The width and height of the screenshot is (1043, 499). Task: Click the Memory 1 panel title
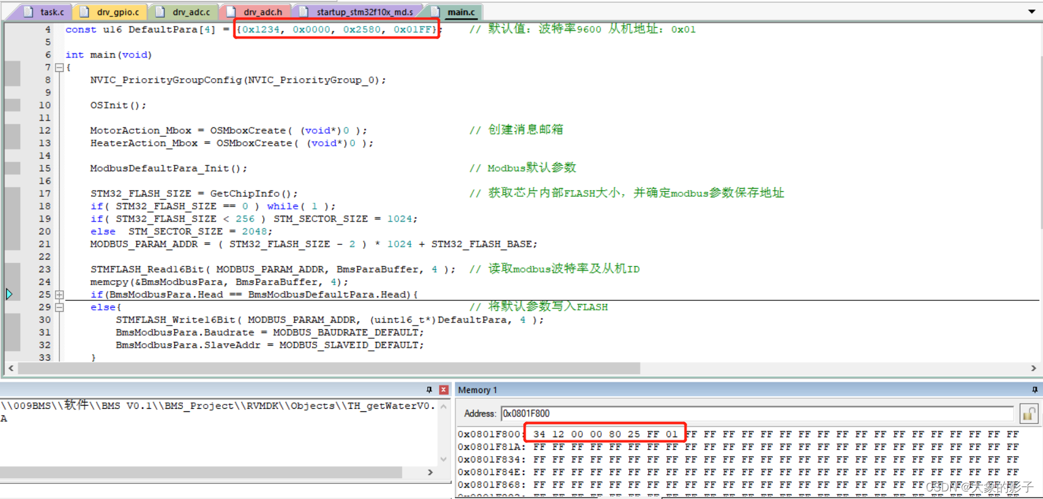click(478, 390)
